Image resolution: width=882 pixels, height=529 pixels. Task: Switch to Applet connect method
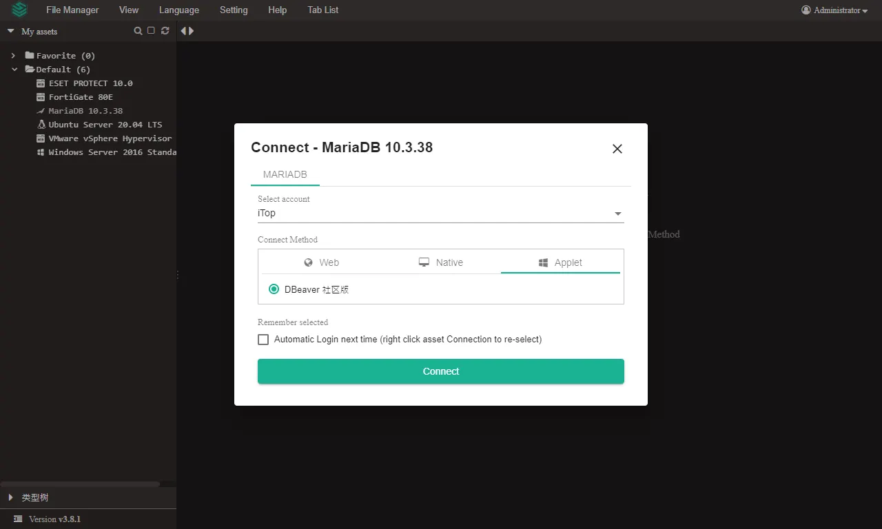[x=560, y=262]
